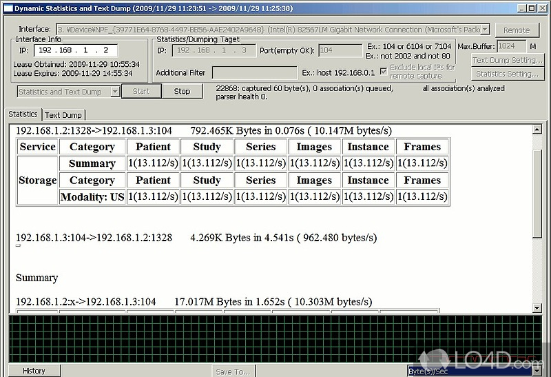Click the Additional Filter text field
The height and width of the screenshot is (377, 551).
coord(253,72)
